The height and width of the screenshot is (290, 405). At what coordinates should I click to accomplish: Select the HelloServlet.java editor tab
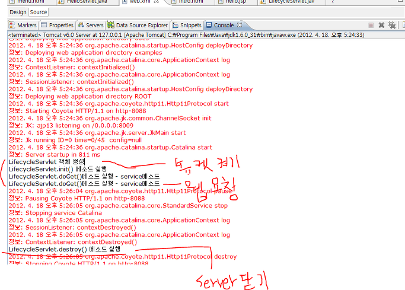pos(87,2)
